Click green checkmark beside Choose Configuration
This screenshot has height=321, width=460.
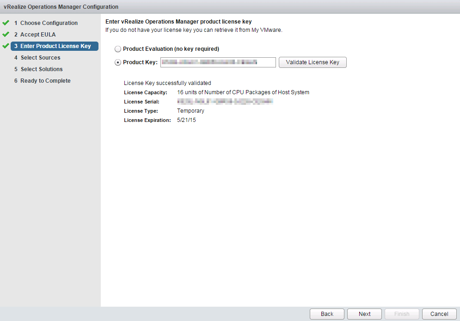pos(6,23)
